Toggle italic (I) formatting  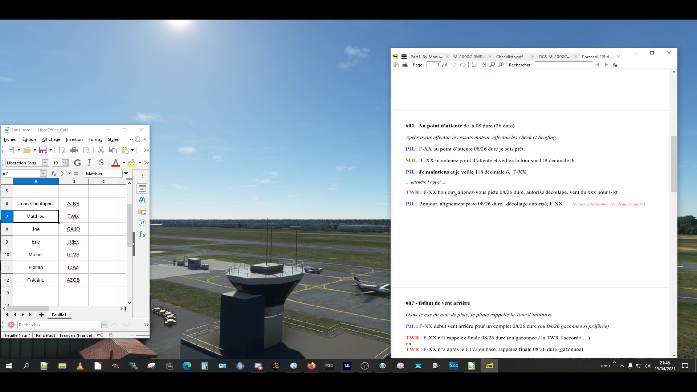pyautogui.click(x=89, y=163)
